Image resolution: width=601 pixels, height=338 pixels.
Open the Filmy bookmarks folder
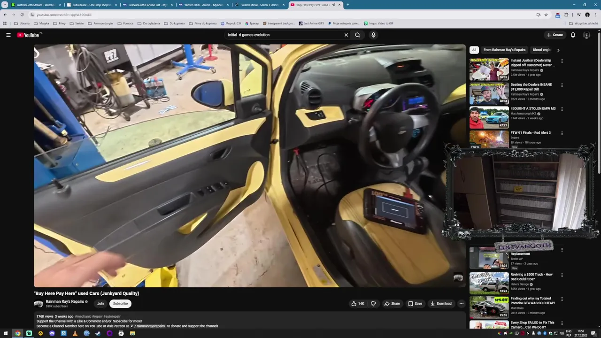[x=59, y=23]
